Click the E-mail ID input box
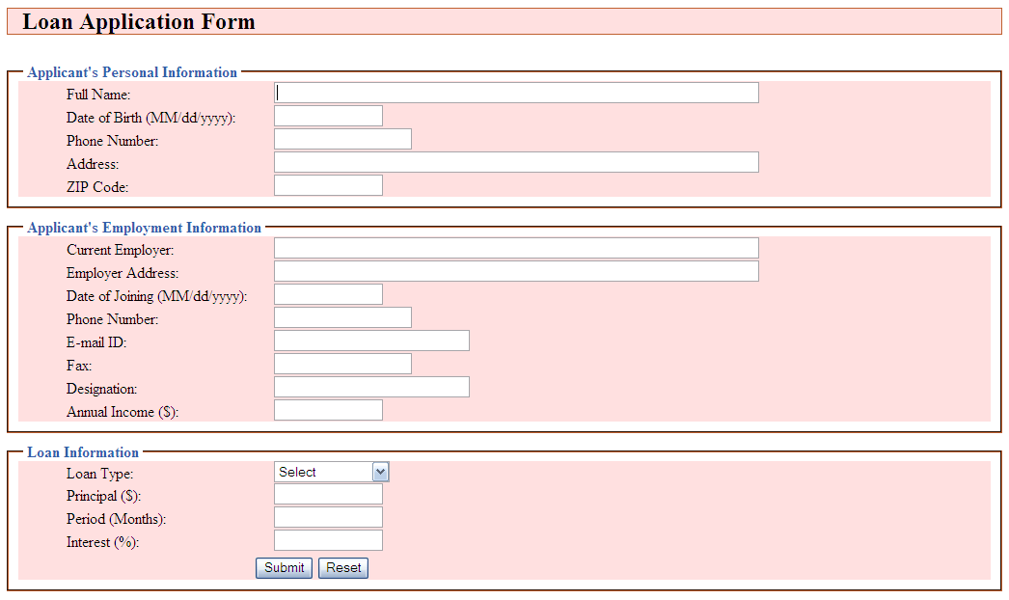 [371, 341]
